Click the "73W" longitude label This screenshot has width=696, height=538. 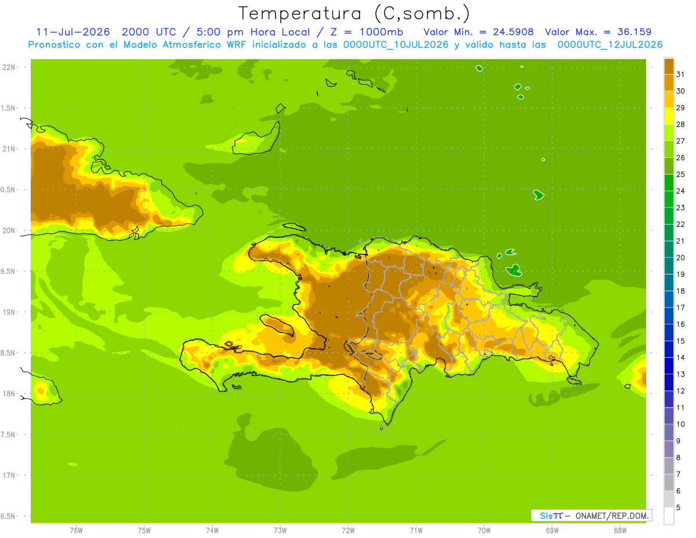point(280,530)
